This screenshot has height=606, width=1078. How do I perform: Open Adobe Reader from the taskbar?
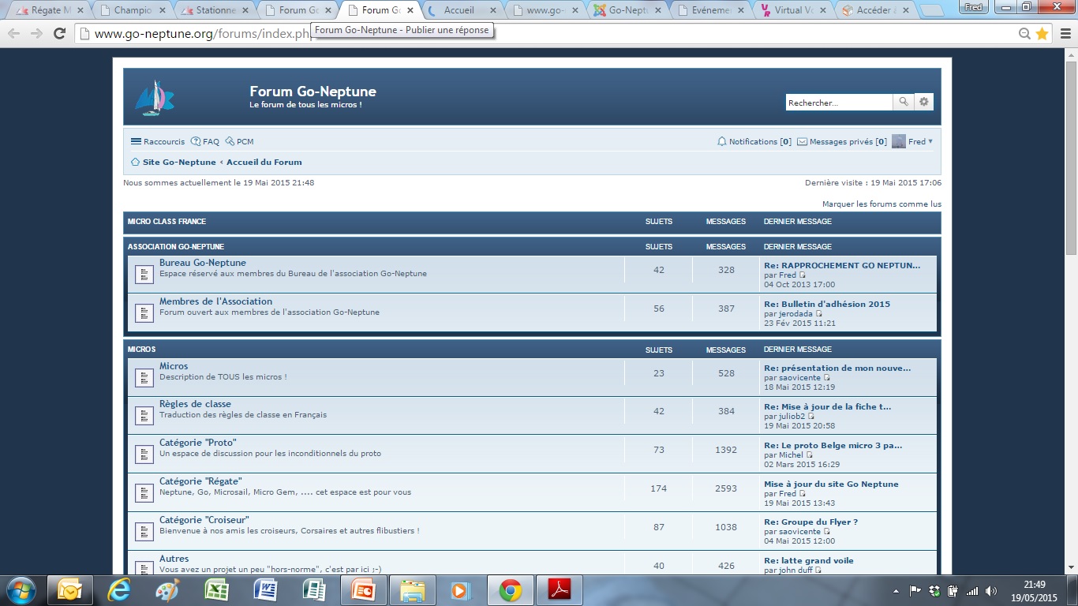[x=560, y=590]
